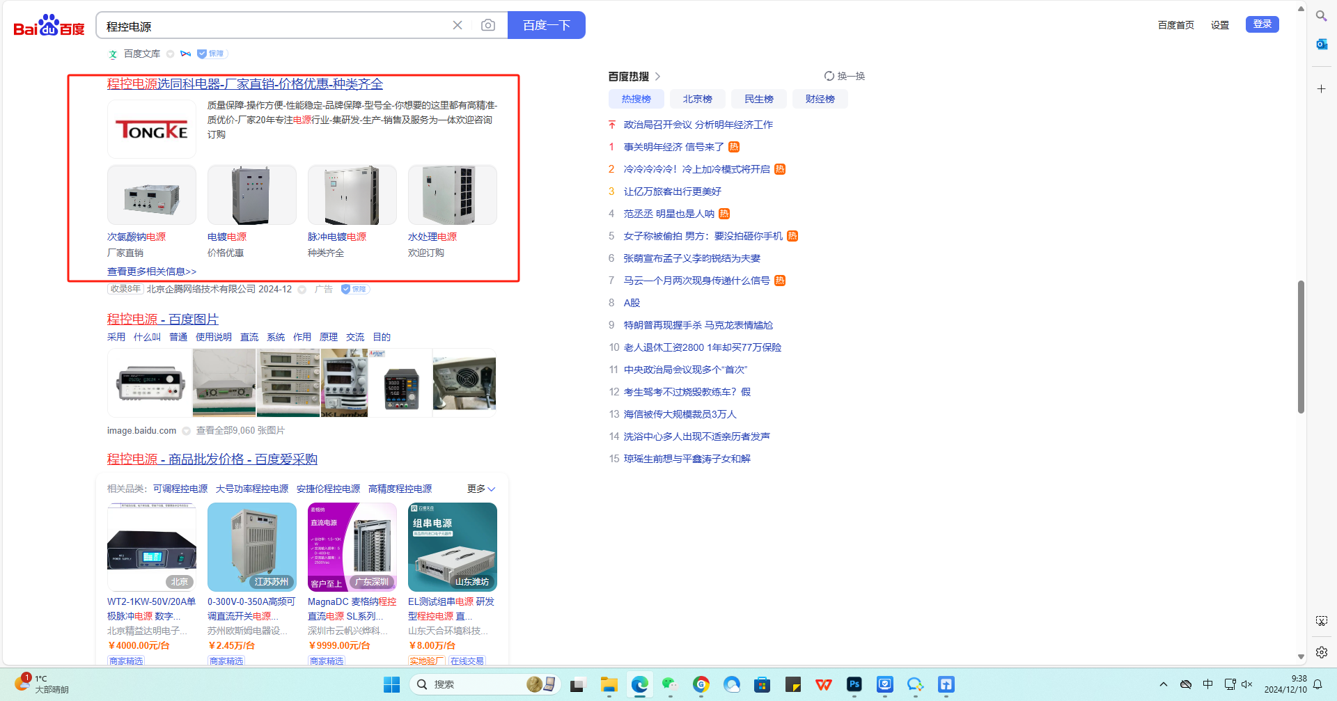
Task: Go to 百度首页
Action: 1176,25
